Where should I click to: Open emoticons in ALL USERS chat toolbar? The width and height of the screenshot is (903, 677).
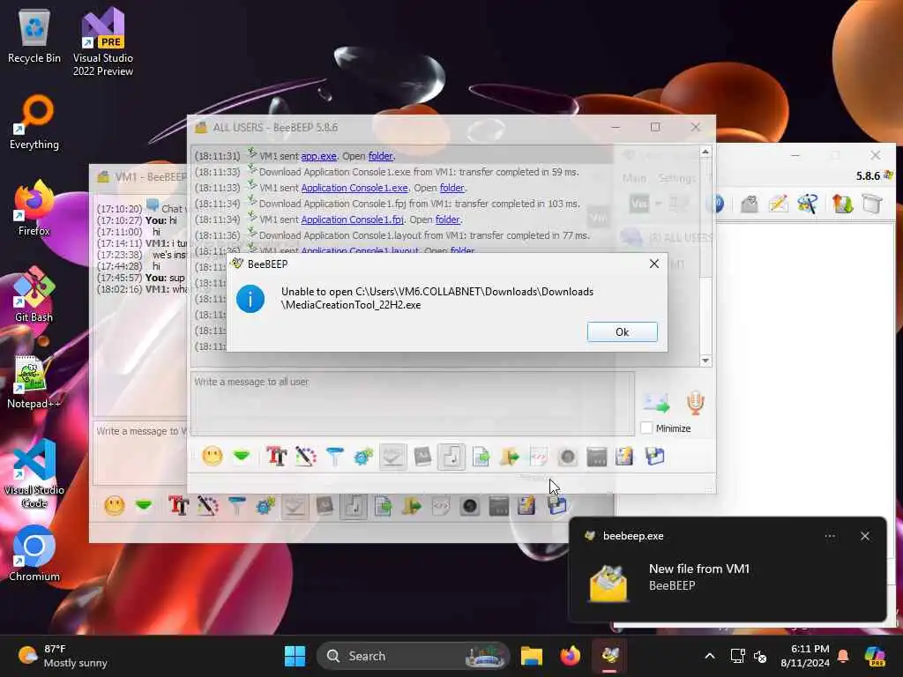tap(212, 457)
